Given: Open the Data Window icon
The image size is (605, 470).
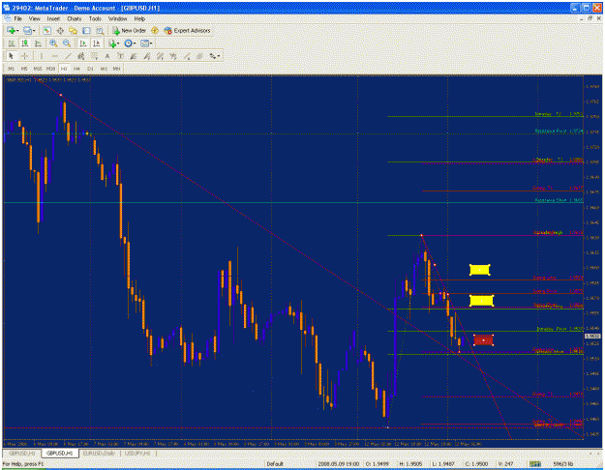Looking at the screenshot, I should (60, 30).
